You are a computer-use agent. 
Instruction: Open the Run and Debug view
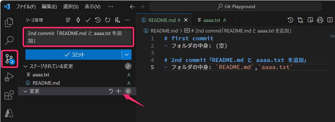(9, 77)
